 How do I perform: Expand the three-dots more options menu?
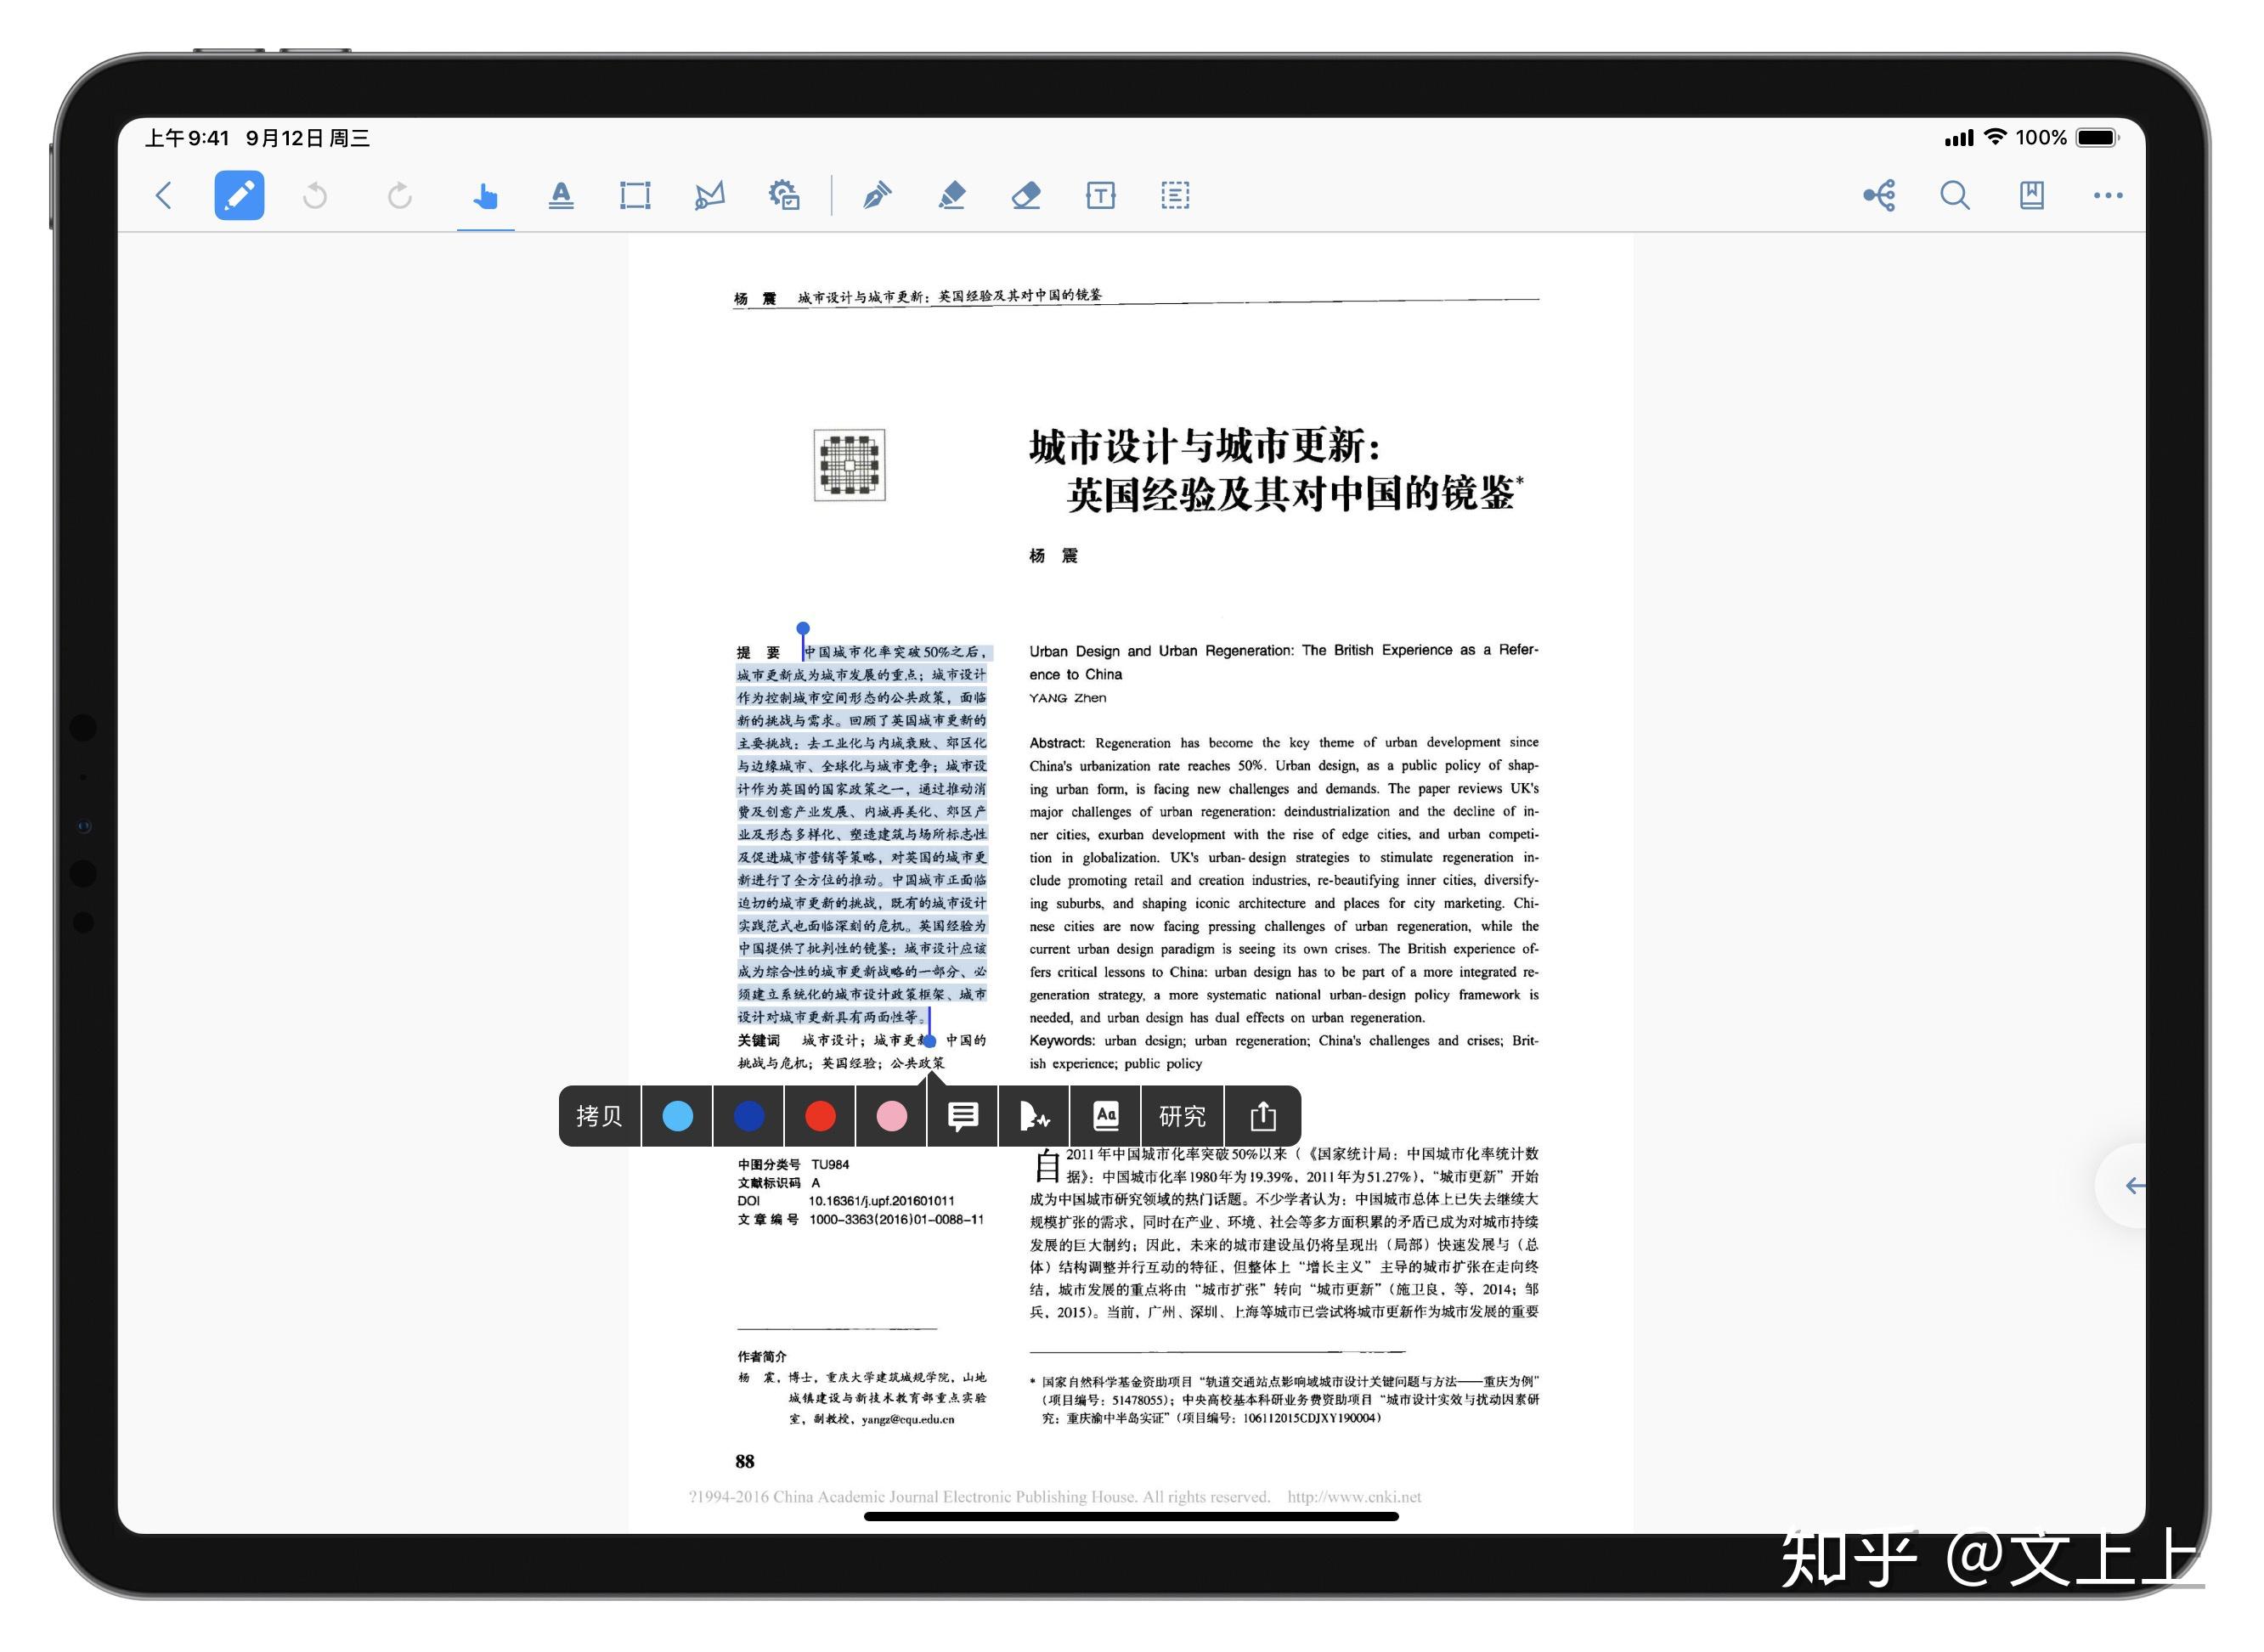pos(2108,195)
